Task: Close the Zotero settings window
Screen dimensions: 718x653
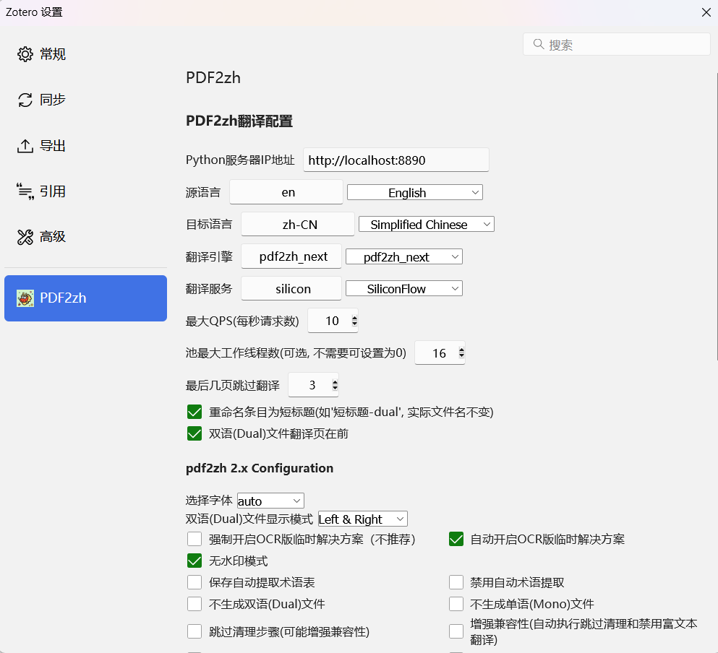Action: tap(706, 12)
